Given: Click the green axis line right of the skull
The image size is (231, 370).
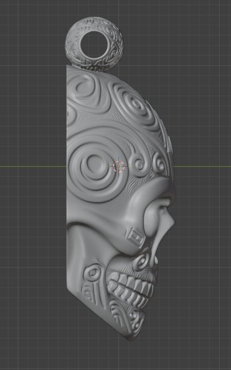Looking at the screenshot, I should pos(203,166).
